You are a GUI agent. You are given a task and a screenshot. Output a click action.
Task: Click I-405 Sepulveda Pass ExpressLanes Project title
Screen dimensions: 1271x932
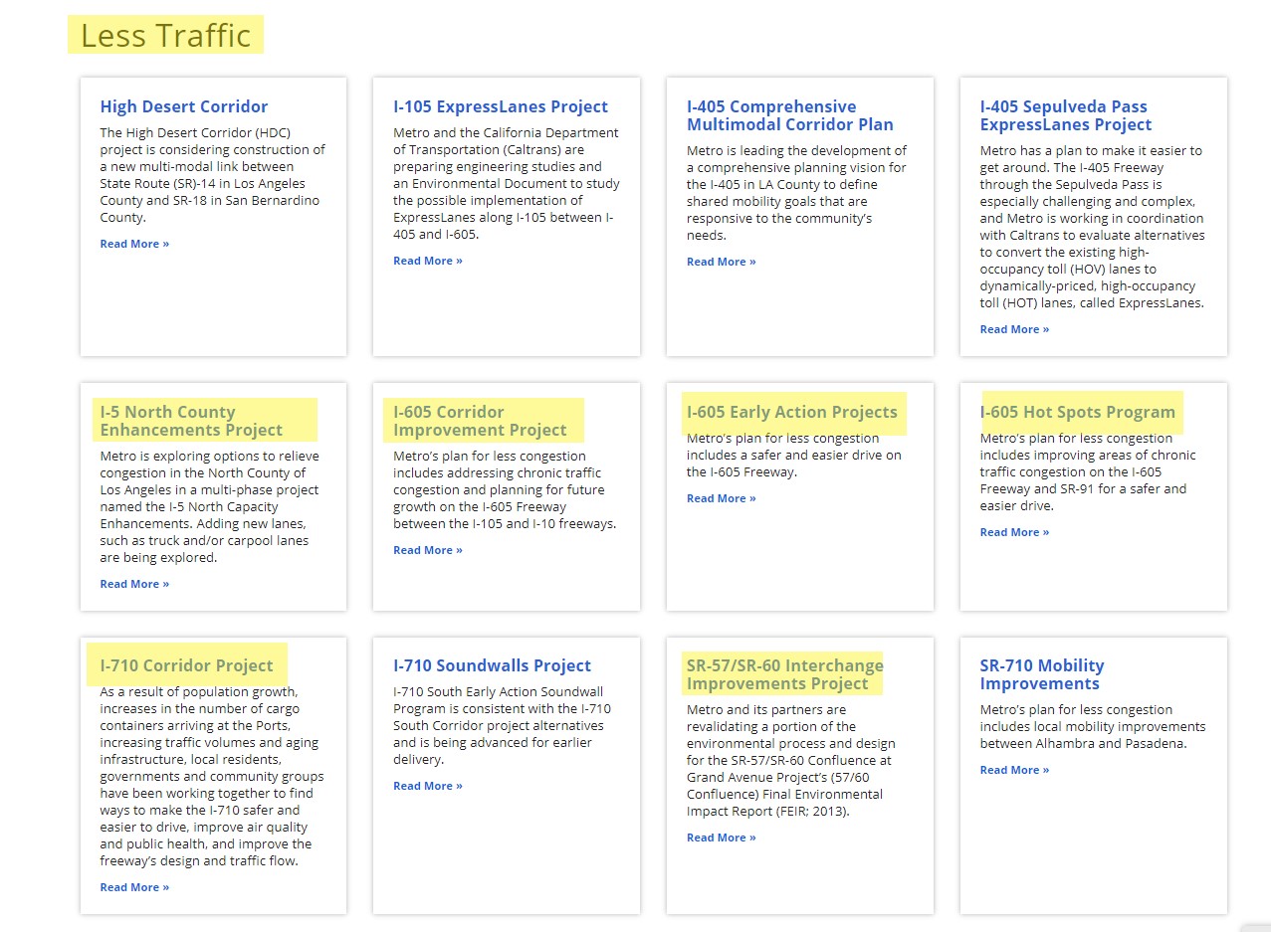click(x=1065, y=115)
